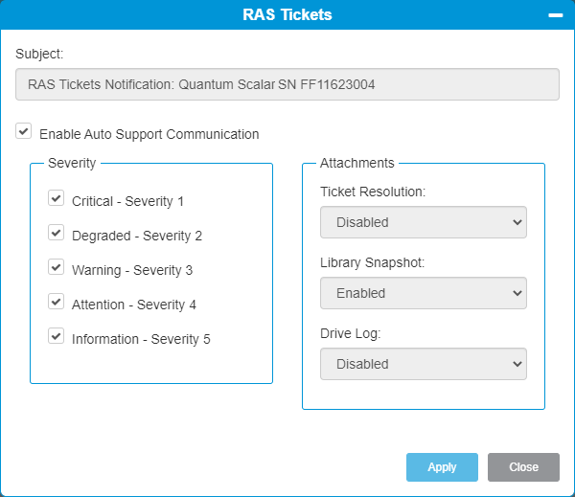The image size is (575, 497).
Task: Click the RAS Tickets title bar
Action: 287,14
